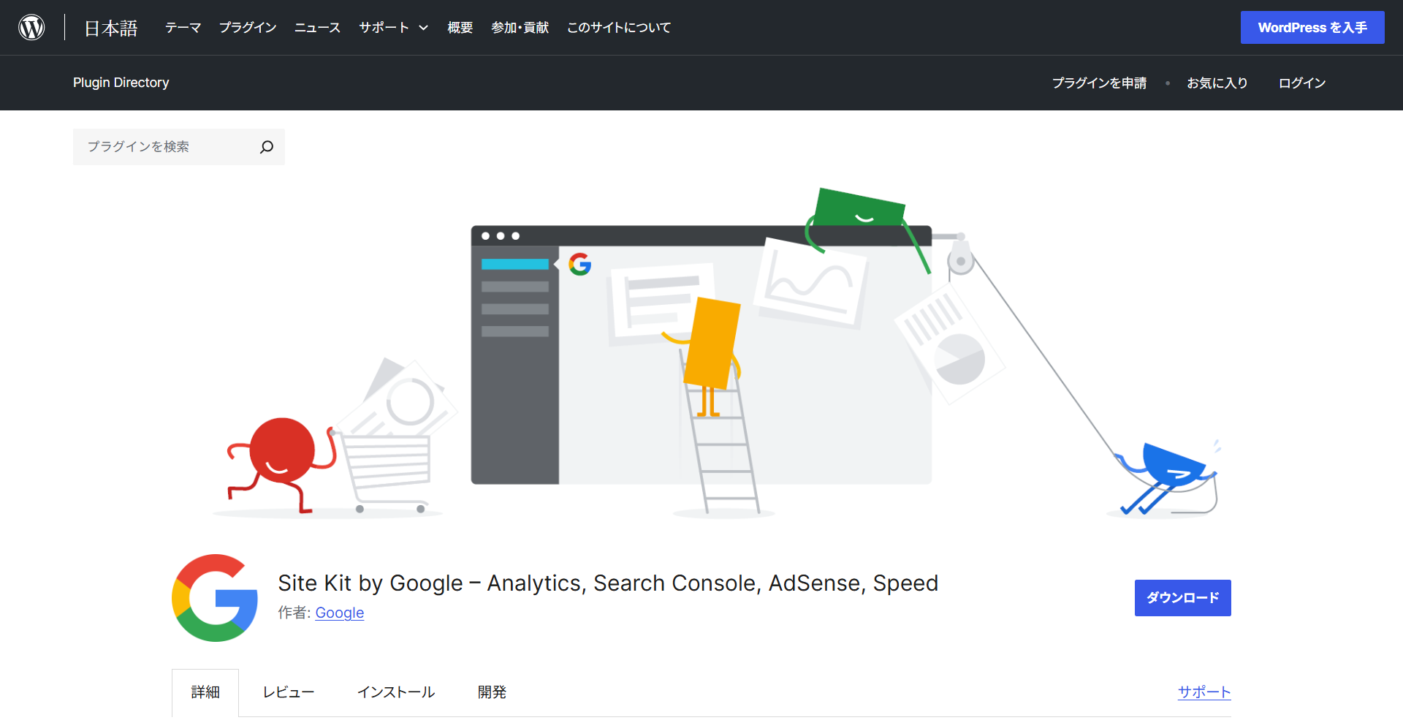This screenshot has height=723, width=1403.
Task: Open the プラグイン menu item
Action: point(248,28)
